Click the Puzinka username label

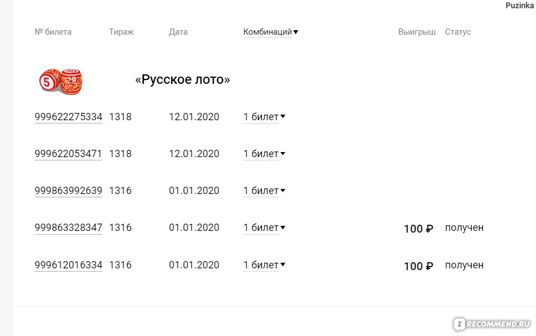click(519, 6)
